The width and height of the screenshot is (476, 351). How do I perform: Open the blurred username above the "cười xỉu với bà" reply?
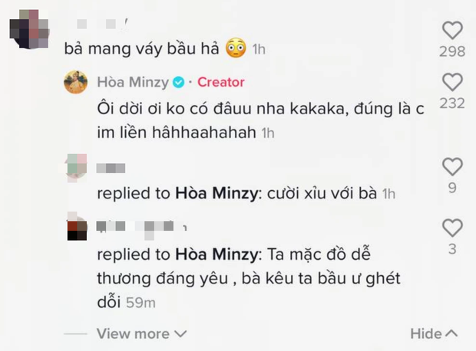point(110,166)
